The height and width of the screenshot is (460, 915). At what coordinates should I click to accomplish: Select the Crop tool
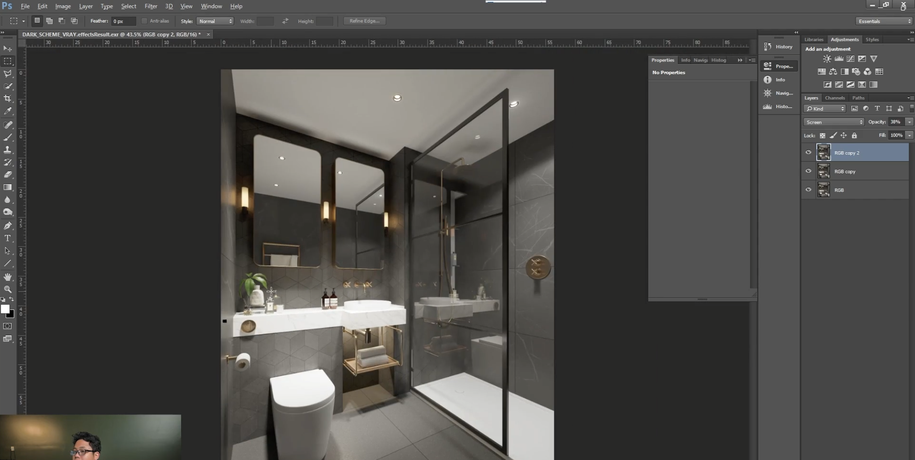click(8, 99)
